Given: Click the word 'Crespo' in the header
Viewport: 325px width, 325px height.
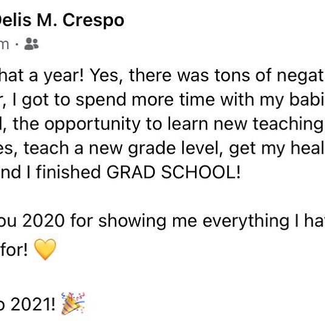Looking at the screenshot, I should (x=94, y=21).
